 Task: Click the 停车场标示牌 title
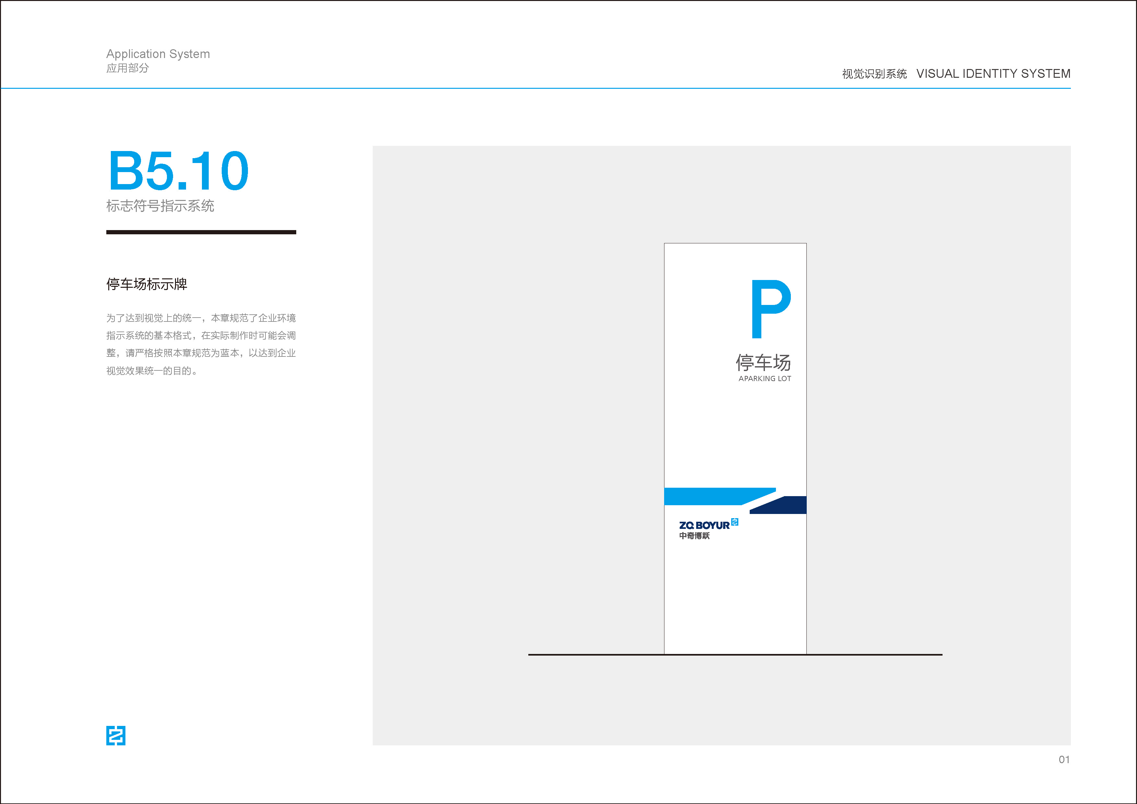click(147, 284)
